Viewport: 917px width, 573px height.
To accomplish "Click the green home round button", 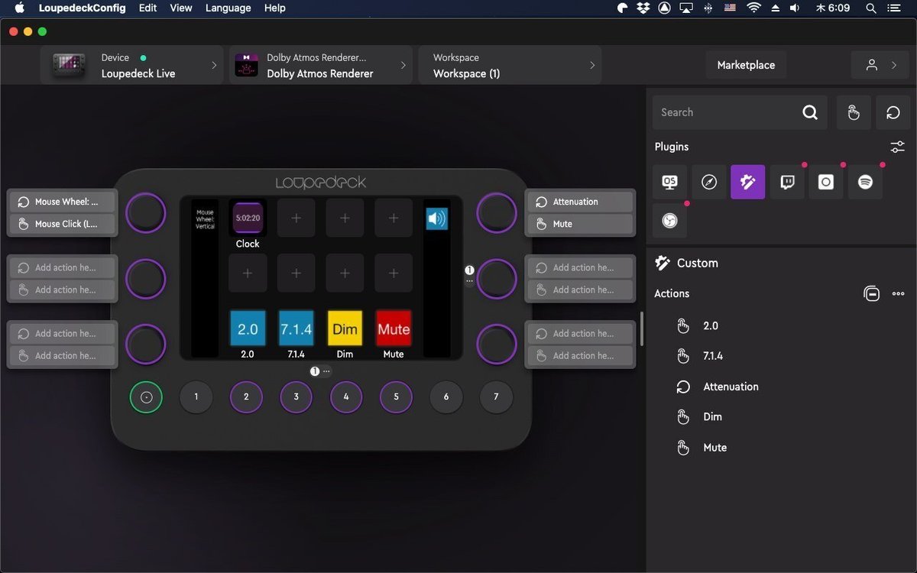I will pos(146,397).
